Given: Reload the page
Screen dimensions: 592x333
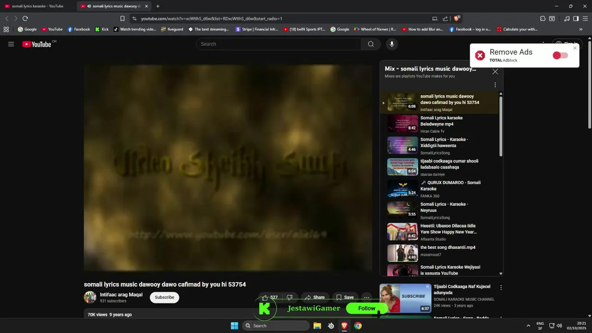Looking at the screenshot, I should (25, 18).
